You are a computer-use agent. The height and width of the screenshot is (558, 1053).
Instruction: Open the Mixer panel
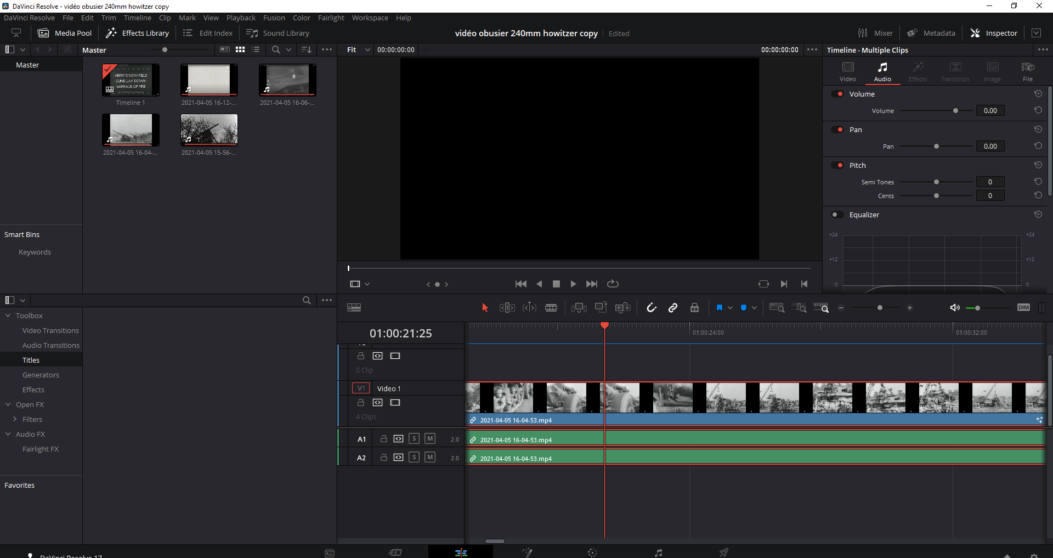click(875, 33)
